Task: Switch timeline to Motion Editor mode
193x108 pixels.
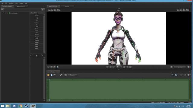Action: coord(52,75)
